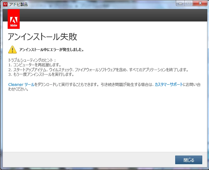The width and height of the screenshot is (209, 170).
Task: Click the error message アンインストール中にエラーが発生しました。
Action: click(x=52, y=50)
